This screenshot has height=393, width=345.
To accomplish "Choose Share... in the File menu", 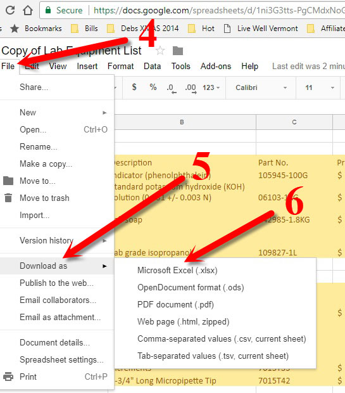I will pyautogui.click(x=57, y=87).
